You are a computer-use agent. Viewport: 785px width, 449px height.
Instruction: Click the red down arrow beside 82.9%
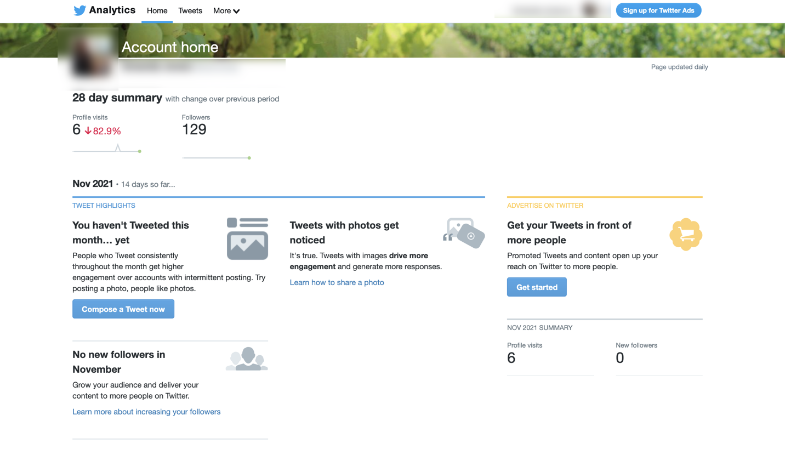tap(88, 131)
